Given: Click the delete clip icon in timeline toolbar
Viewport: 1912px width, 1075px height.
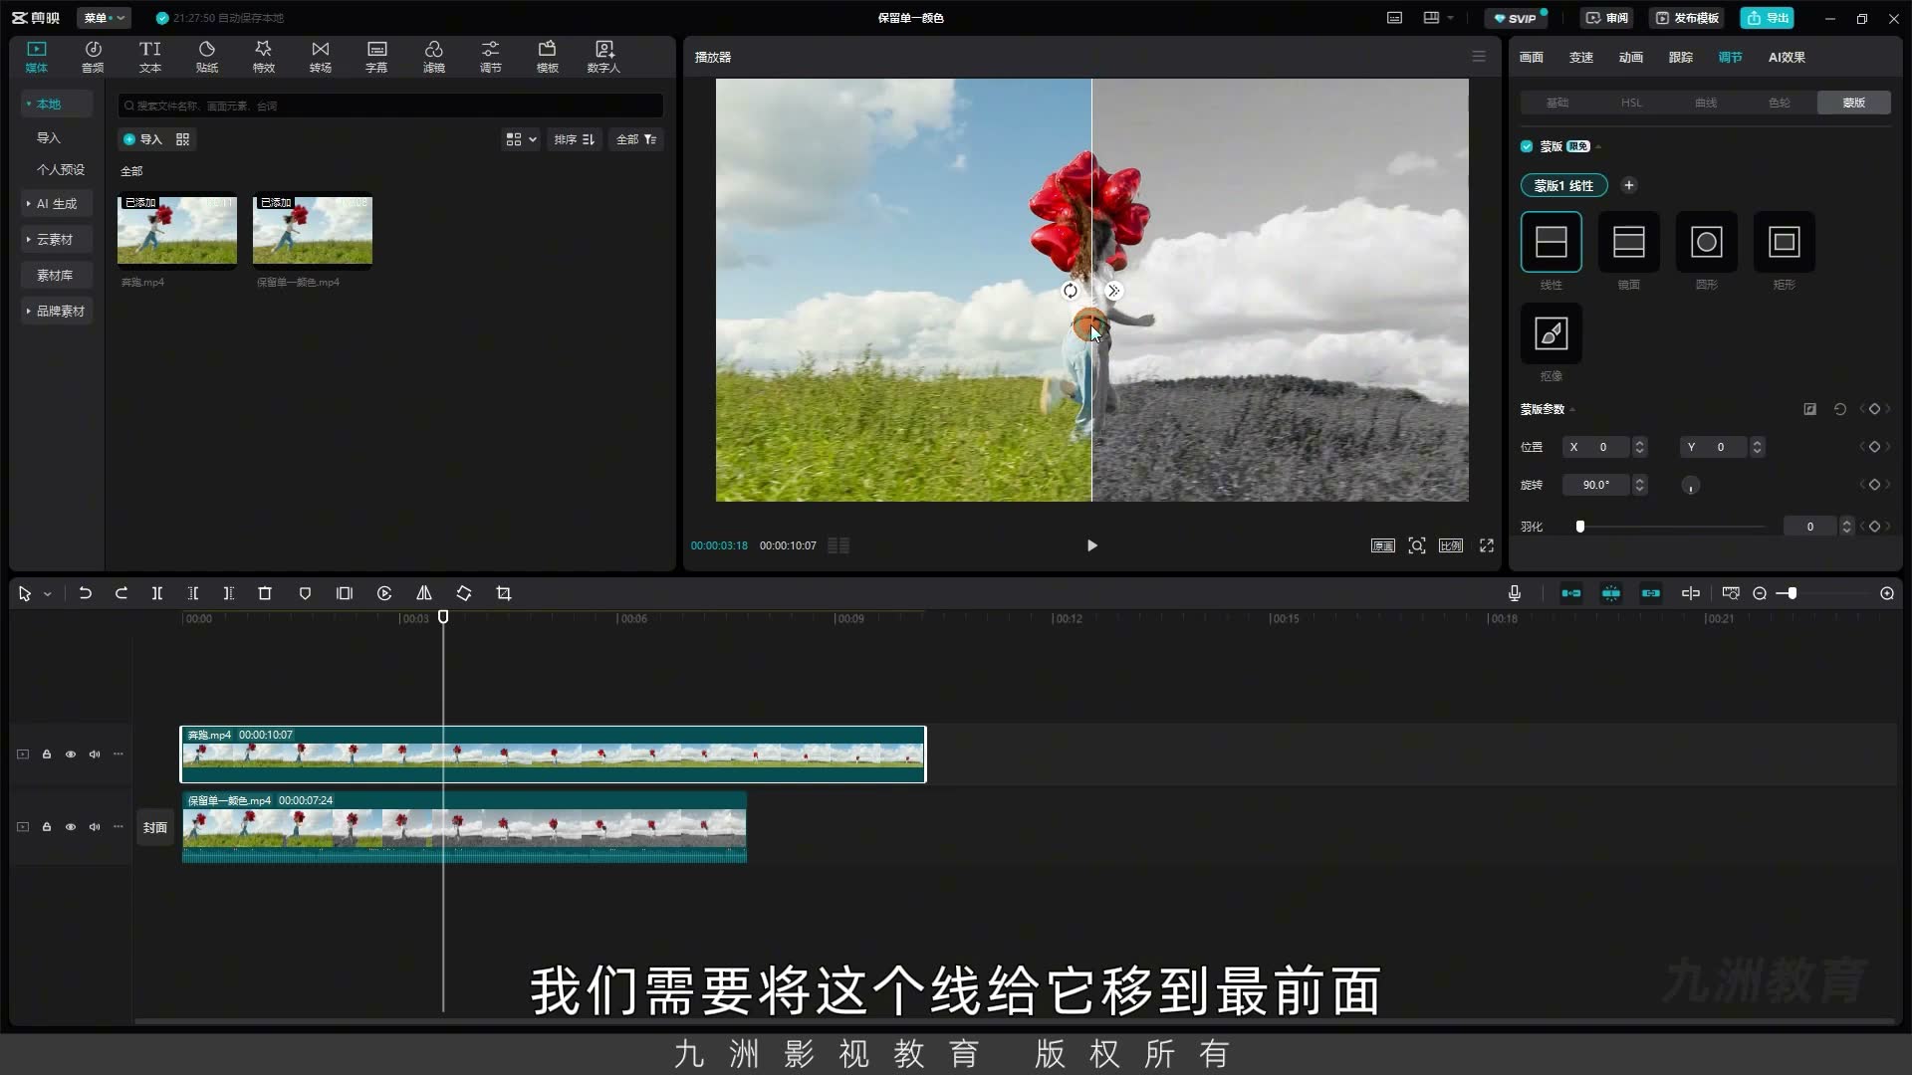Looking at the screenshot, I should (265, 593).
